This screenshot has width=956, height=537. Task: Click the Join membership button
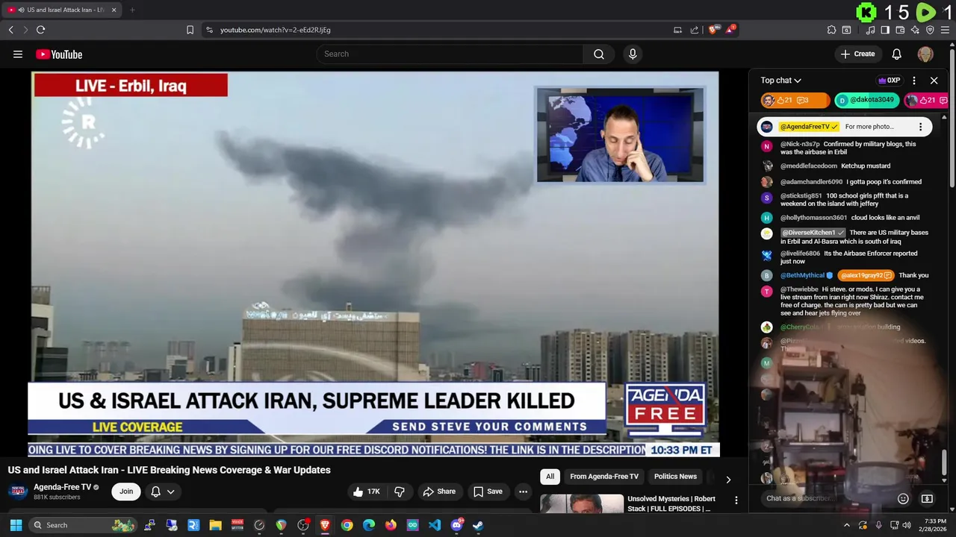point(126,492)
